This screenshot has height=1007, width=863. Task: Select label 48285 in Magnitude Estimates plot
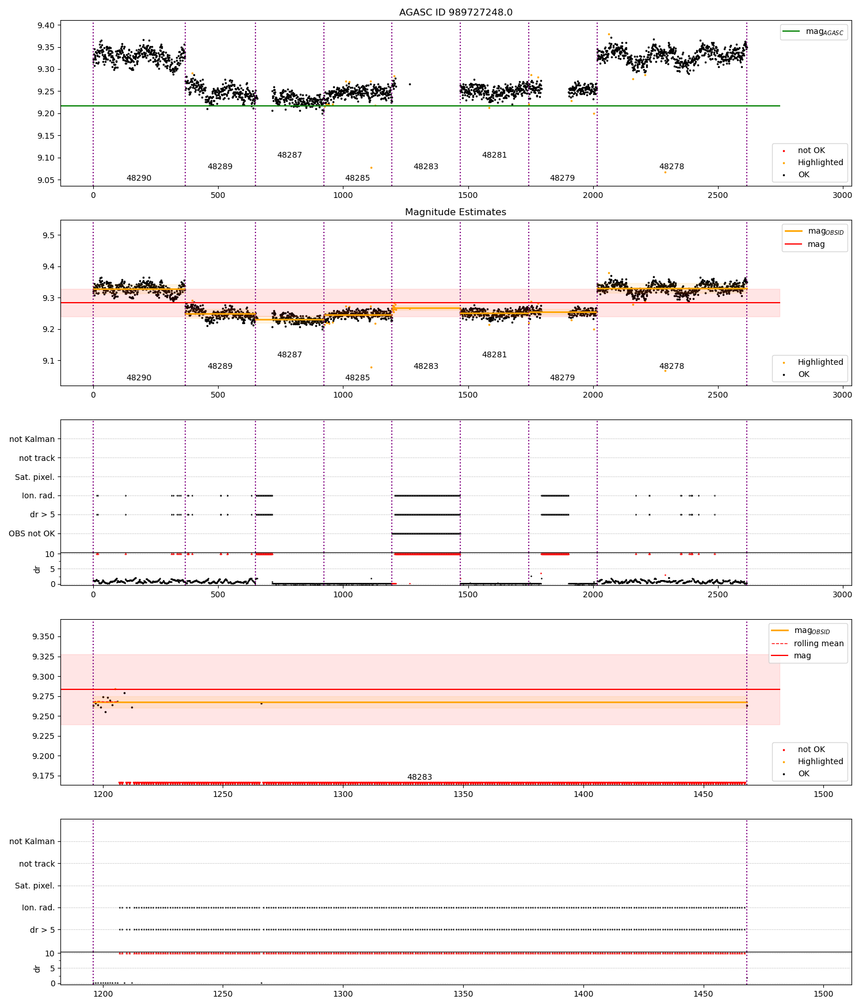[x=357, y=378]
